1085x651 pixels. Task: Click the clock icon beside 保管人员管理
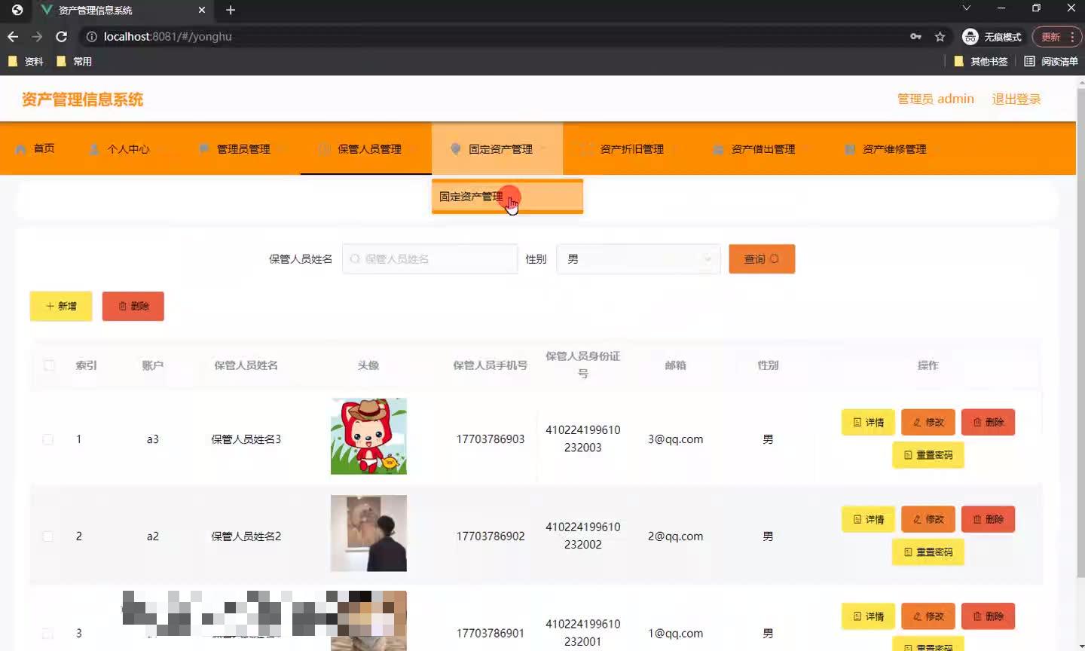point(322,148)
